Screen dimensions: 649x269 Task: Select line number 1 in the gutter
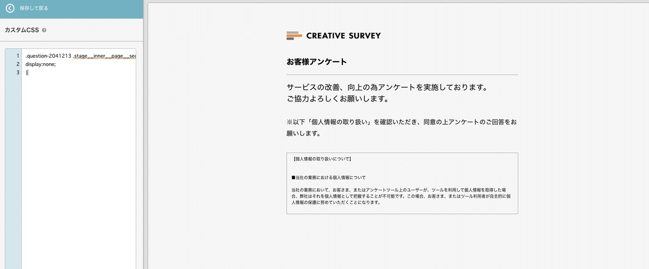[x=18, y=56]
